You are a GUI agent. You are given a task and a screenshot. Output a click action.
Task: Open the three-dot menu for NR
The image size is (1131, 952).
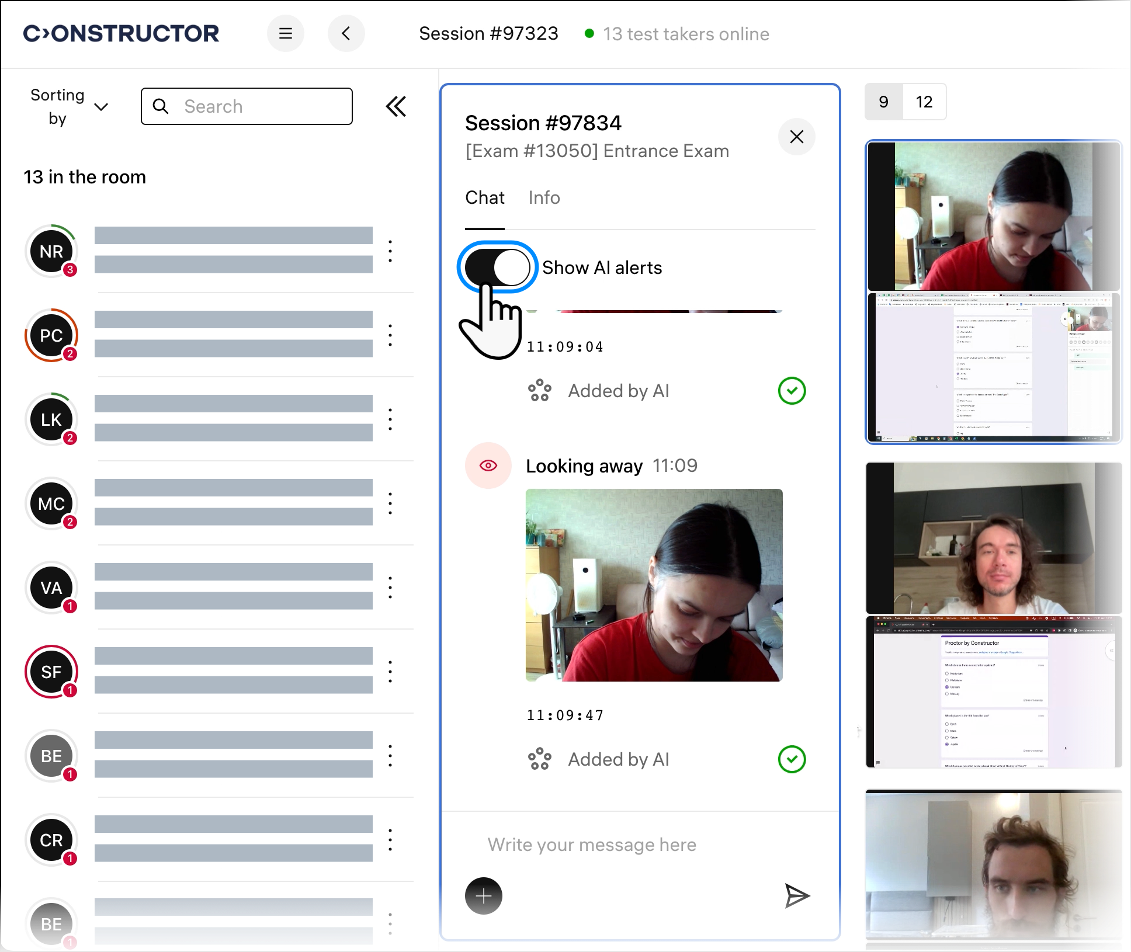coord(390,251)
